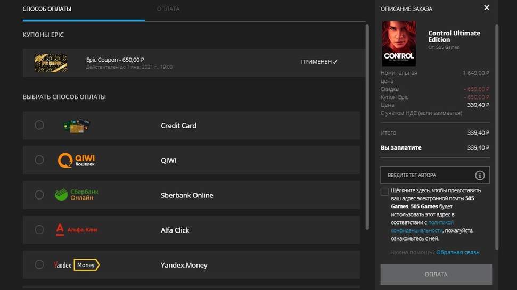Viewport: 517px width, 290px height.
Task: Close the order summary panel
Action: 486,8
